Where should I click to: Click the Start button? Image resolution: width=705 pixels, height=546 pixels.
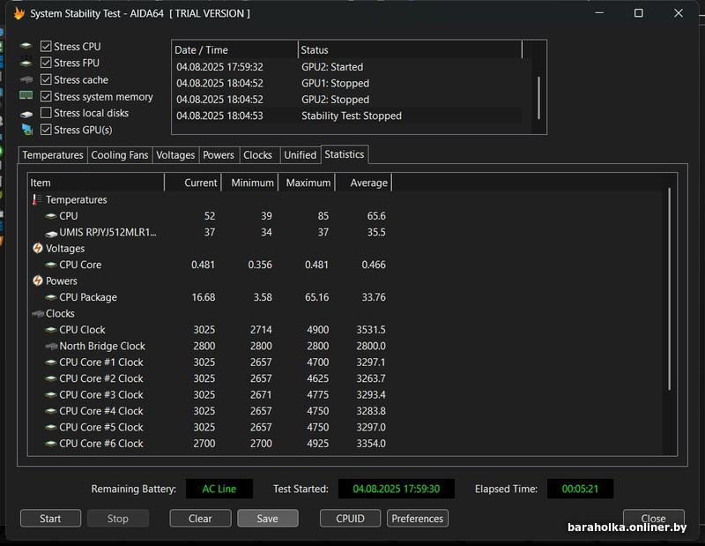click(50, 518)
